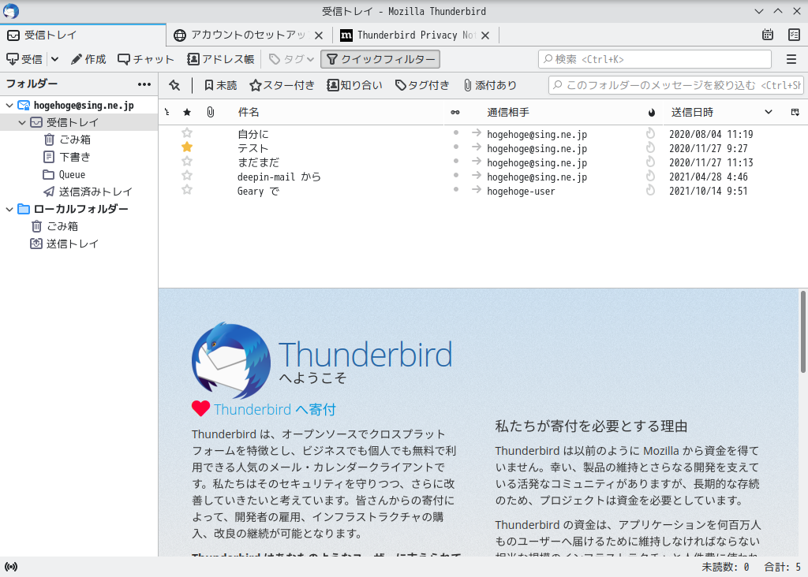Collapse the ローカルフォルダー tree
808x577 pixels.
pyautogui.click(x=9, y=209)
